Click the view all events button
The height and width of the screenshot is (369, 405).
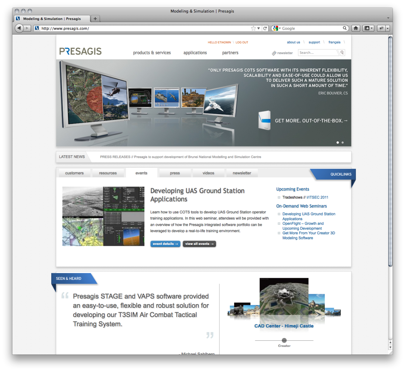pyautogui.click(x=199, y=244)
